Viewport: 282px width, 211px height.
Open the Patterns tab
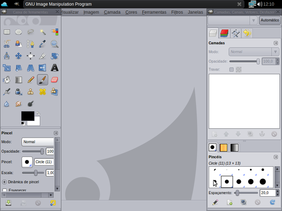coord(224,147)
